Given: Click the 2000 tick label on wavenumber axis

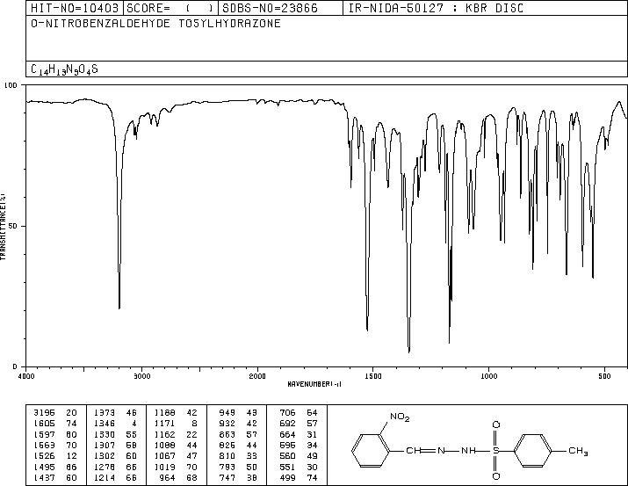Looking at the screenshot, I should [257, 376].
